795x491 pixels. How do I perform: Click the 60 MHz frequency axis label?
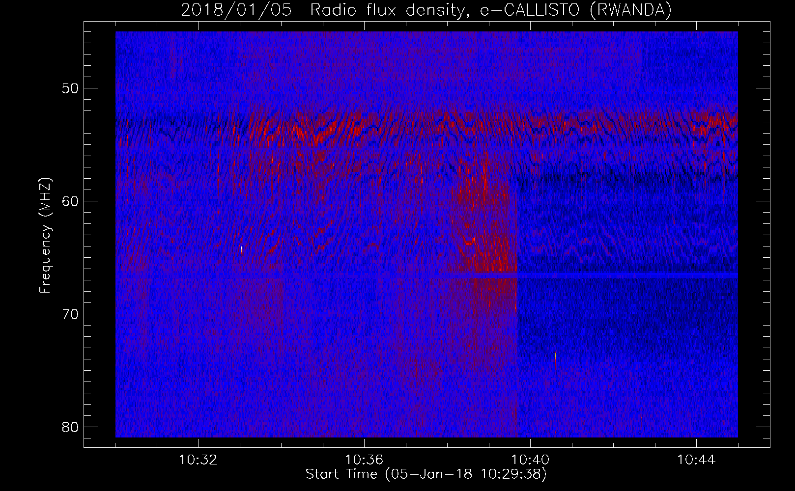pos(71,201)
